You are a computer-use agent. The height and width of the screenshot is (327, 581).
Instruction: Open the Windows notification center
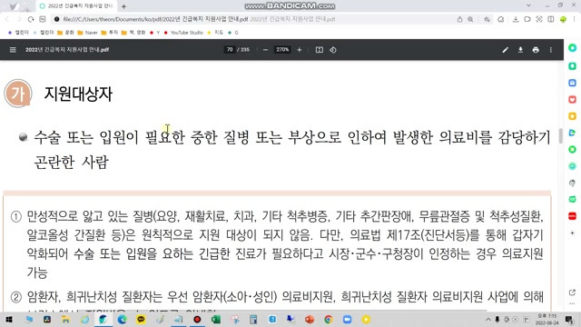tap(569, 319)
